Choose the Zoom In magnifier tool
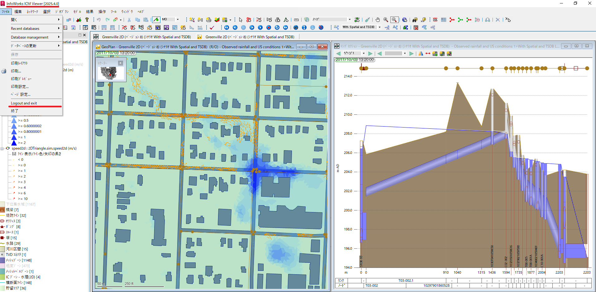 click(x=386, y=20)
